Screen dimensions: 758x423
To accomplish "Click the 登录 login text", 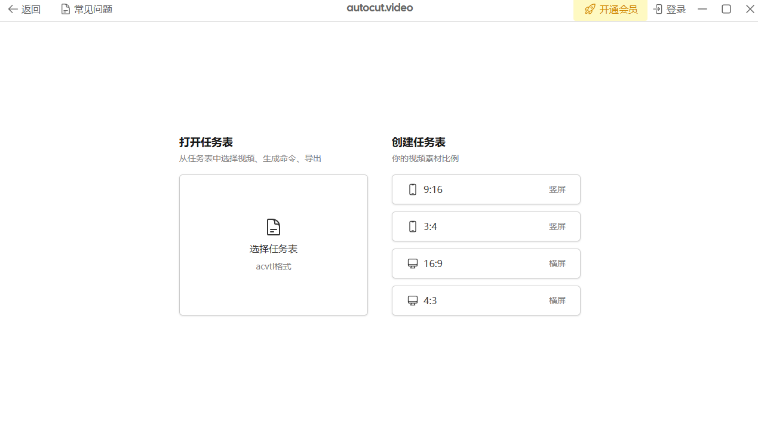I will (676, 10).
